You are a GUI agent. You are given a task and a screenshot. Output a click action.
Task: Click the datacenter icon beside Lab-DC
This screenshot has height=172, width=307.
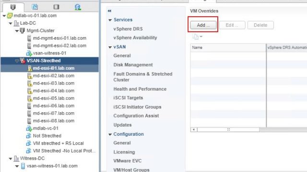pyautogui.click(x=16, y=23)
